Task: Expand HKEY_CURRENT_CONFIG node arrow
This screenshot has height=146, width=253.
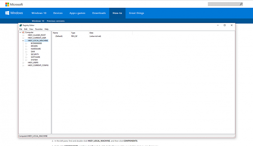Action: [23, 66]
